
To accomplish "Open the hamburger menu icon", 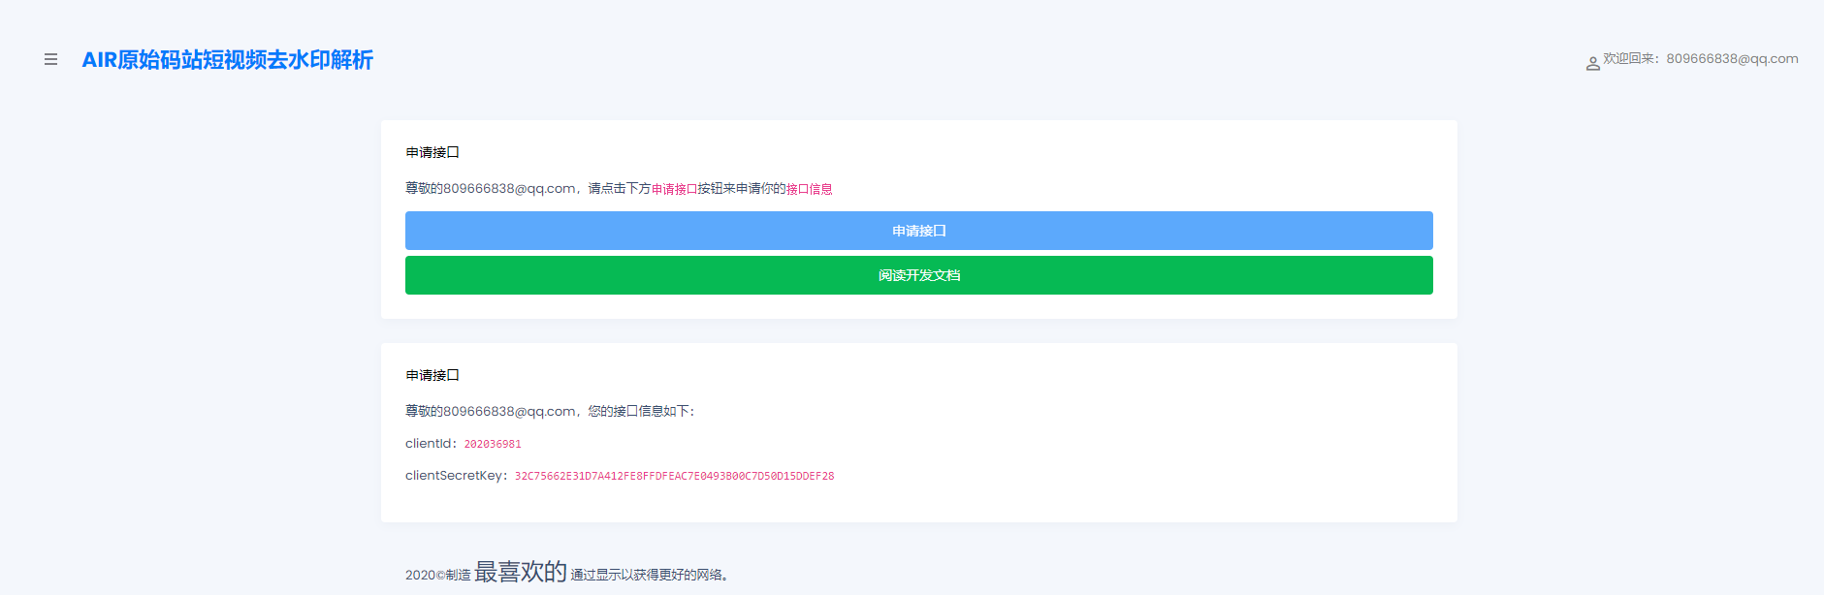I will pyautogui.click(x=50, y=60).
